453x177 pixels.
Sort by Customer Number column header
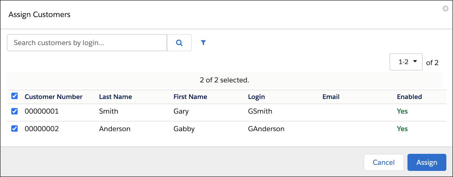click(x=54, y=97)
